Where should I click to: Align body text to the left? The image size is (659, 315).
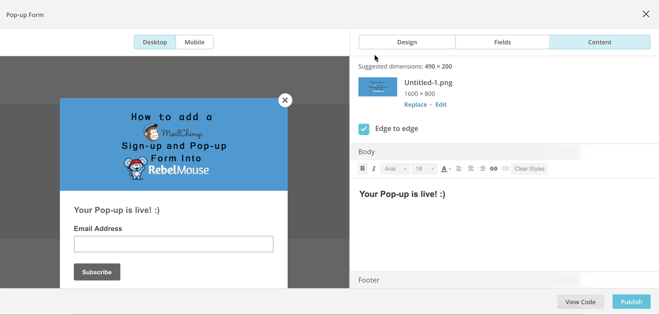click(x=459, y=169)
